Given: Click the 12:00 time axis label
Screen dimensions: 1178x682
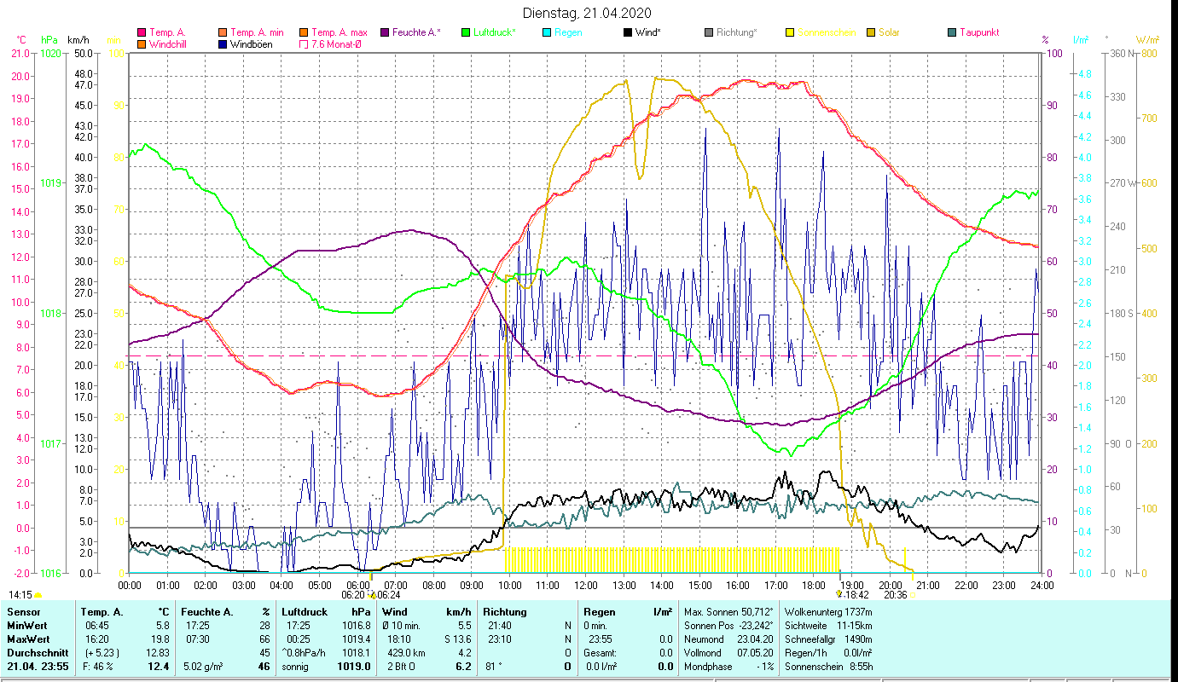Looking at the screenshot, I should click(x=585, y=586).
